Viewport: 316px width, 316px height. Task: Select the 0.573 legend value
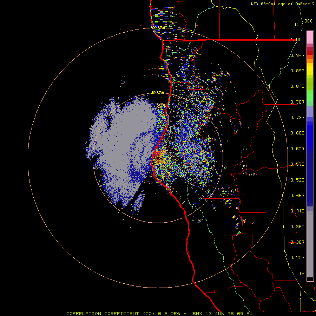(297, 164)
